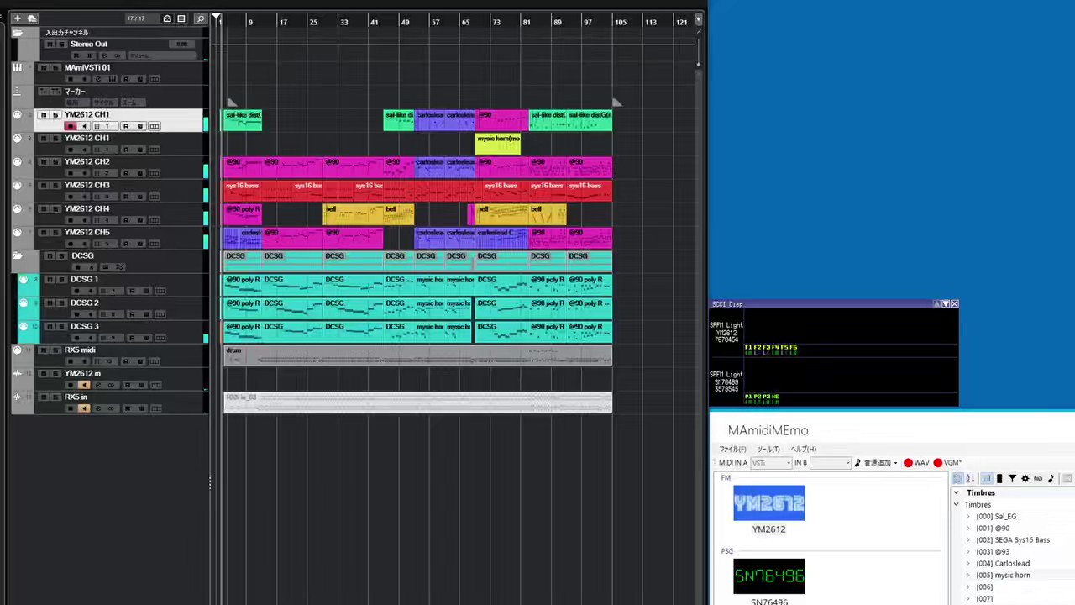
Task: Click the music note icon in property toolbar
Action: [x=1051, y=478]
